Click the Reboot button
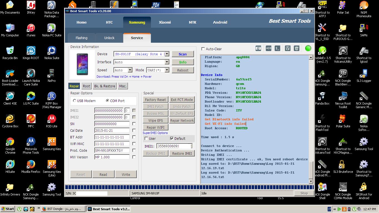Screen dimensions: 379x213 point(183,70)
